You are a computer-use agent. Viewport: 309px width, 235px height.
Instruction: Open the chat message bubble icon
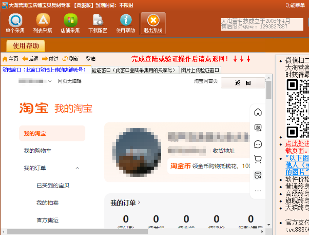[x=258, y=144]
